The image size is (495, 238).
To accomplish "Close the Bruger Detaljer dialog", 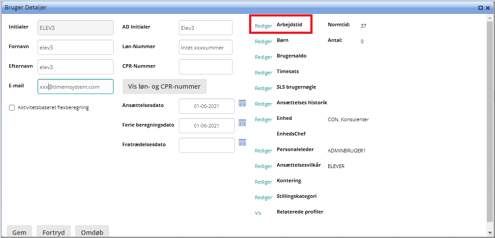I will point(488,8).
